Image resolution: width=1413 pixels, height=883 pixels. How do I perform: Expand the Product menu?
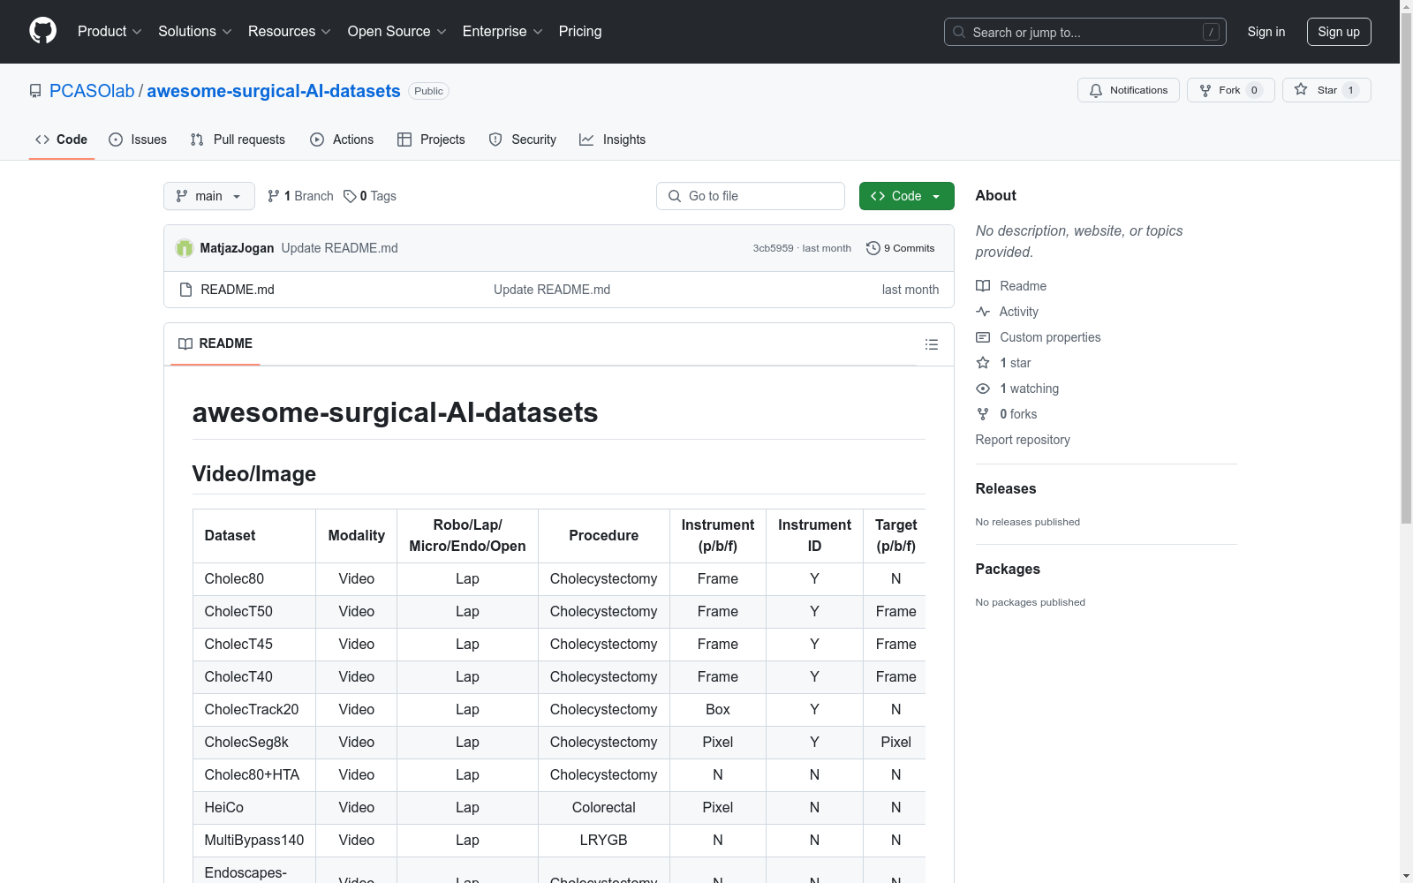tap(110, 32)
